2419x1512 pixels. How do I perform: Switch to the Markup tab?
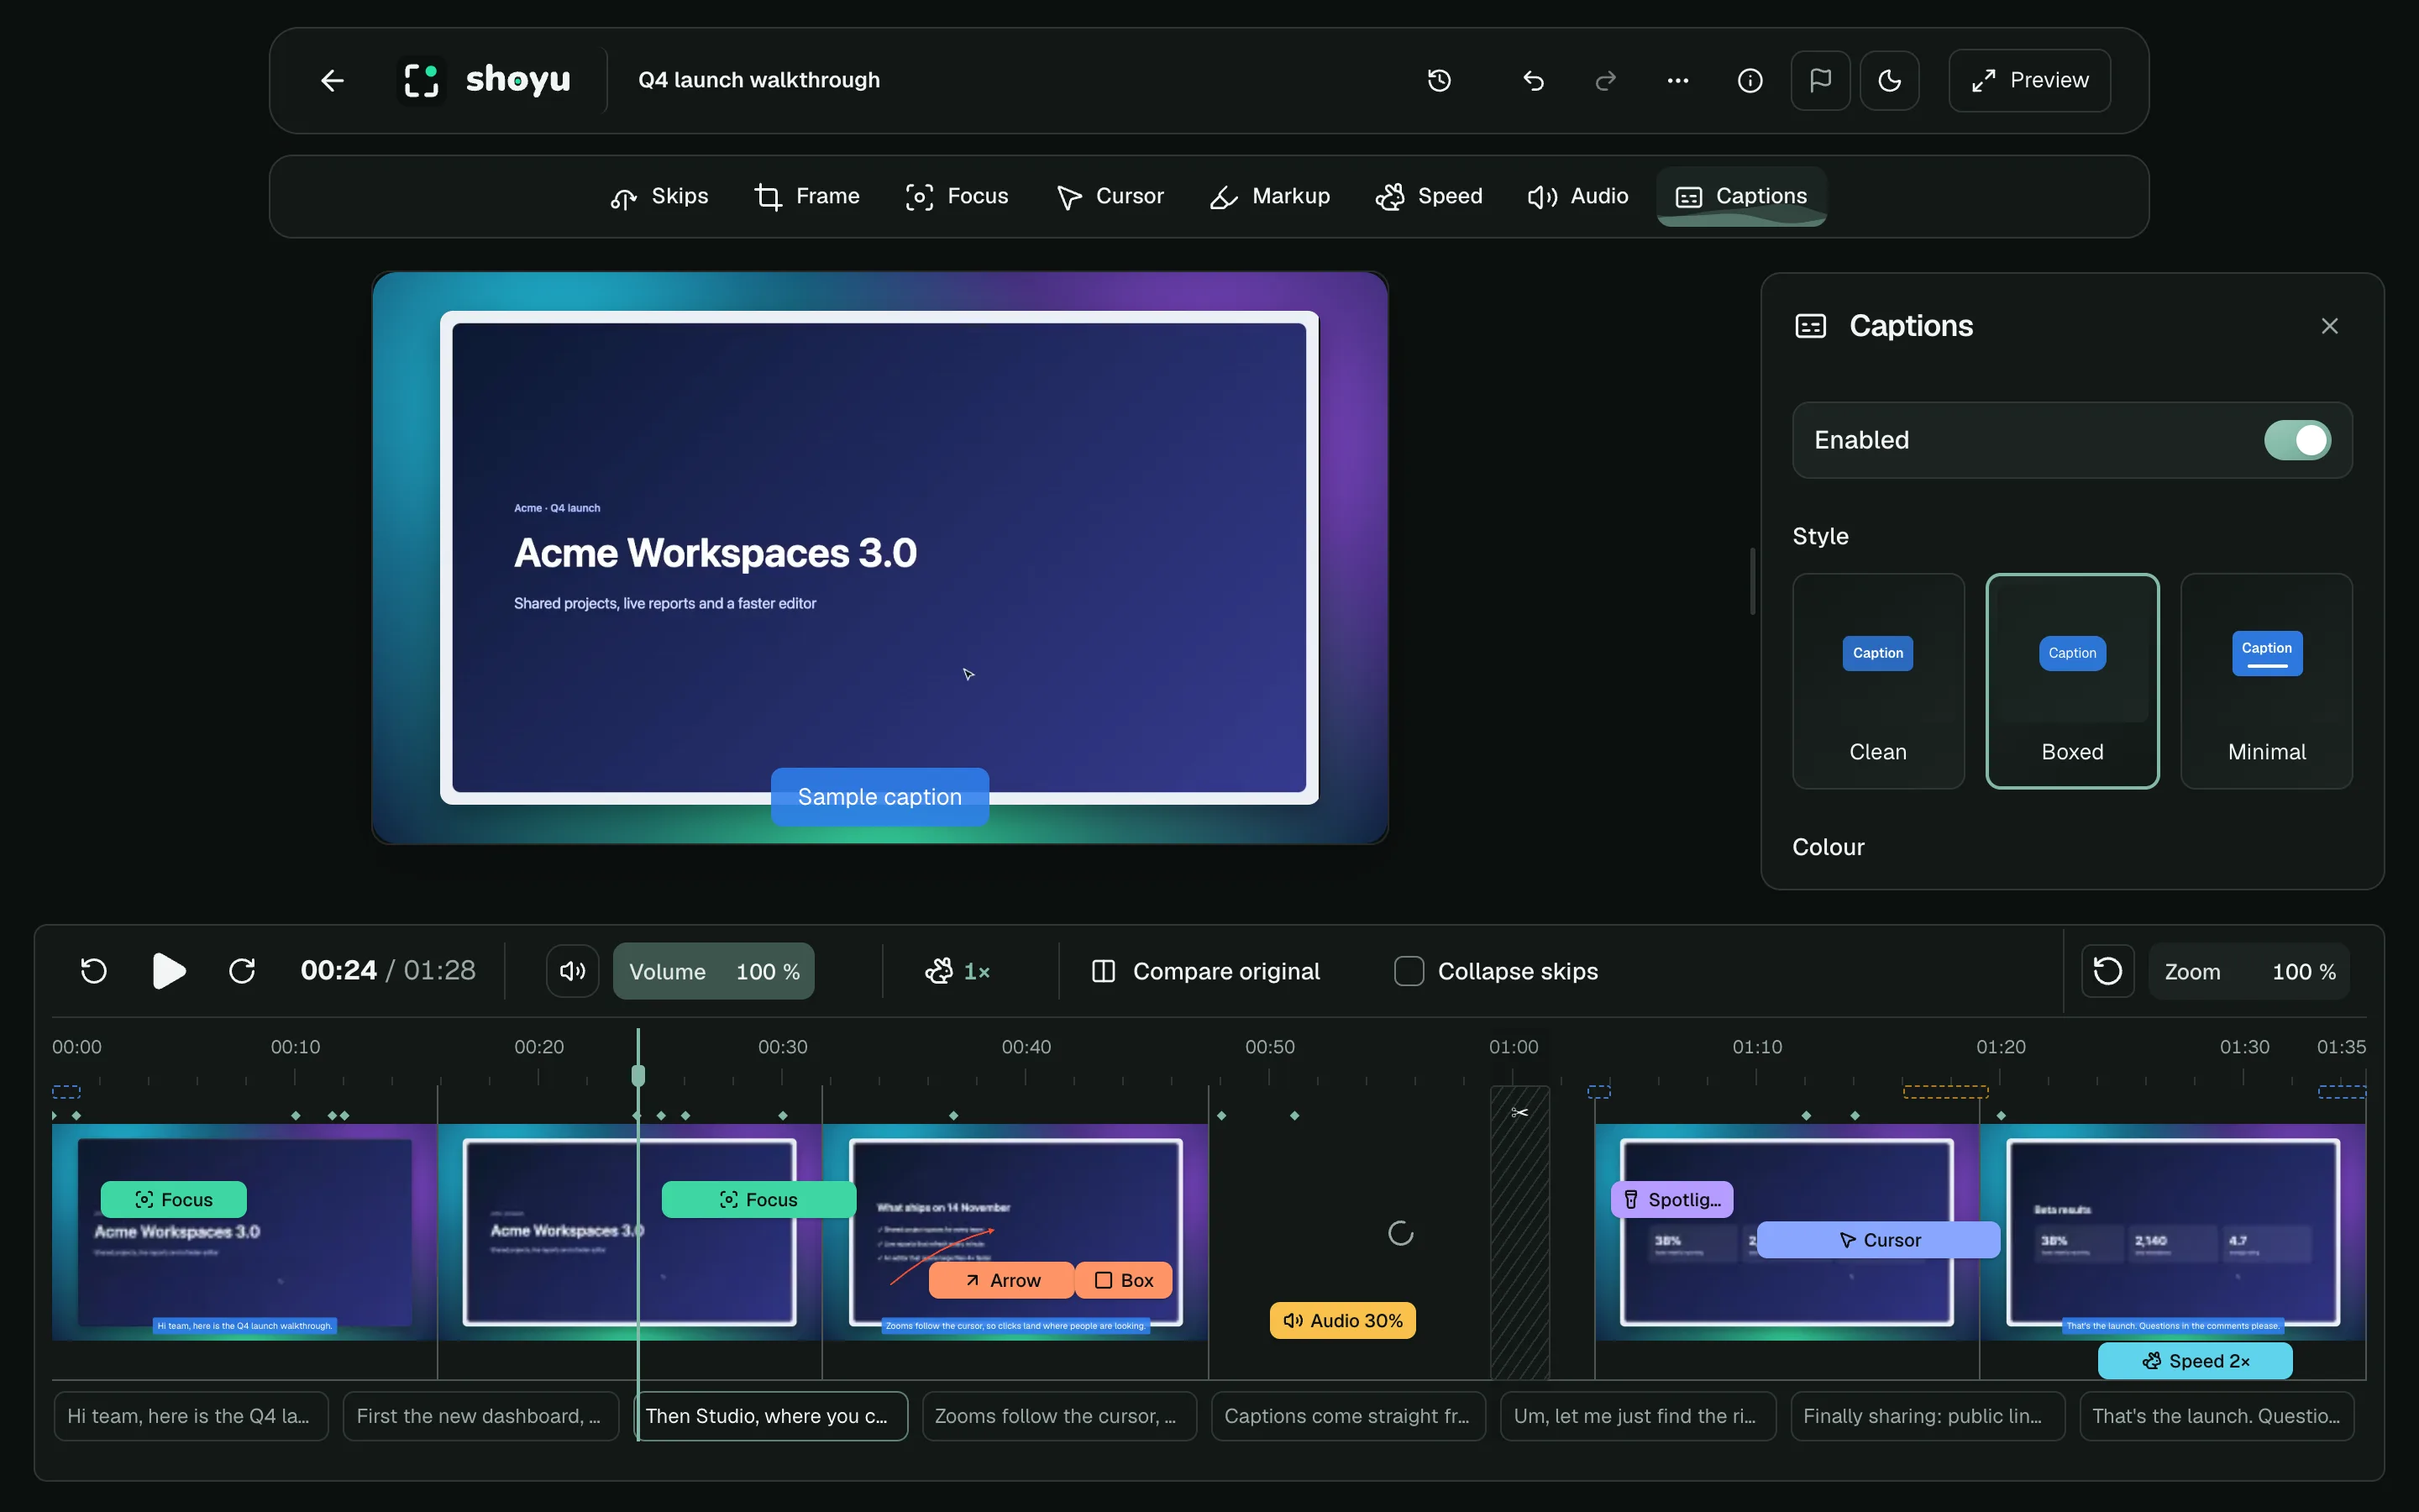[1269, 196]
